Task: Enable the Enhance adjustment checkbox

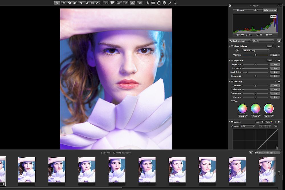Action: [232, 81]
